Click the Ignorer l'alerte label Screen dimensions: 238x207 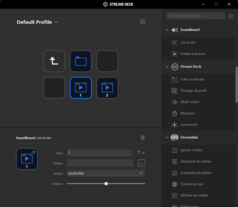point(191,150)
